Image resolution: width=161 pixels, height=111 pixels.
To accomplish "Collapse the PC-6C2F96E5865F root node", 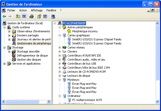I will coord(55,23).
